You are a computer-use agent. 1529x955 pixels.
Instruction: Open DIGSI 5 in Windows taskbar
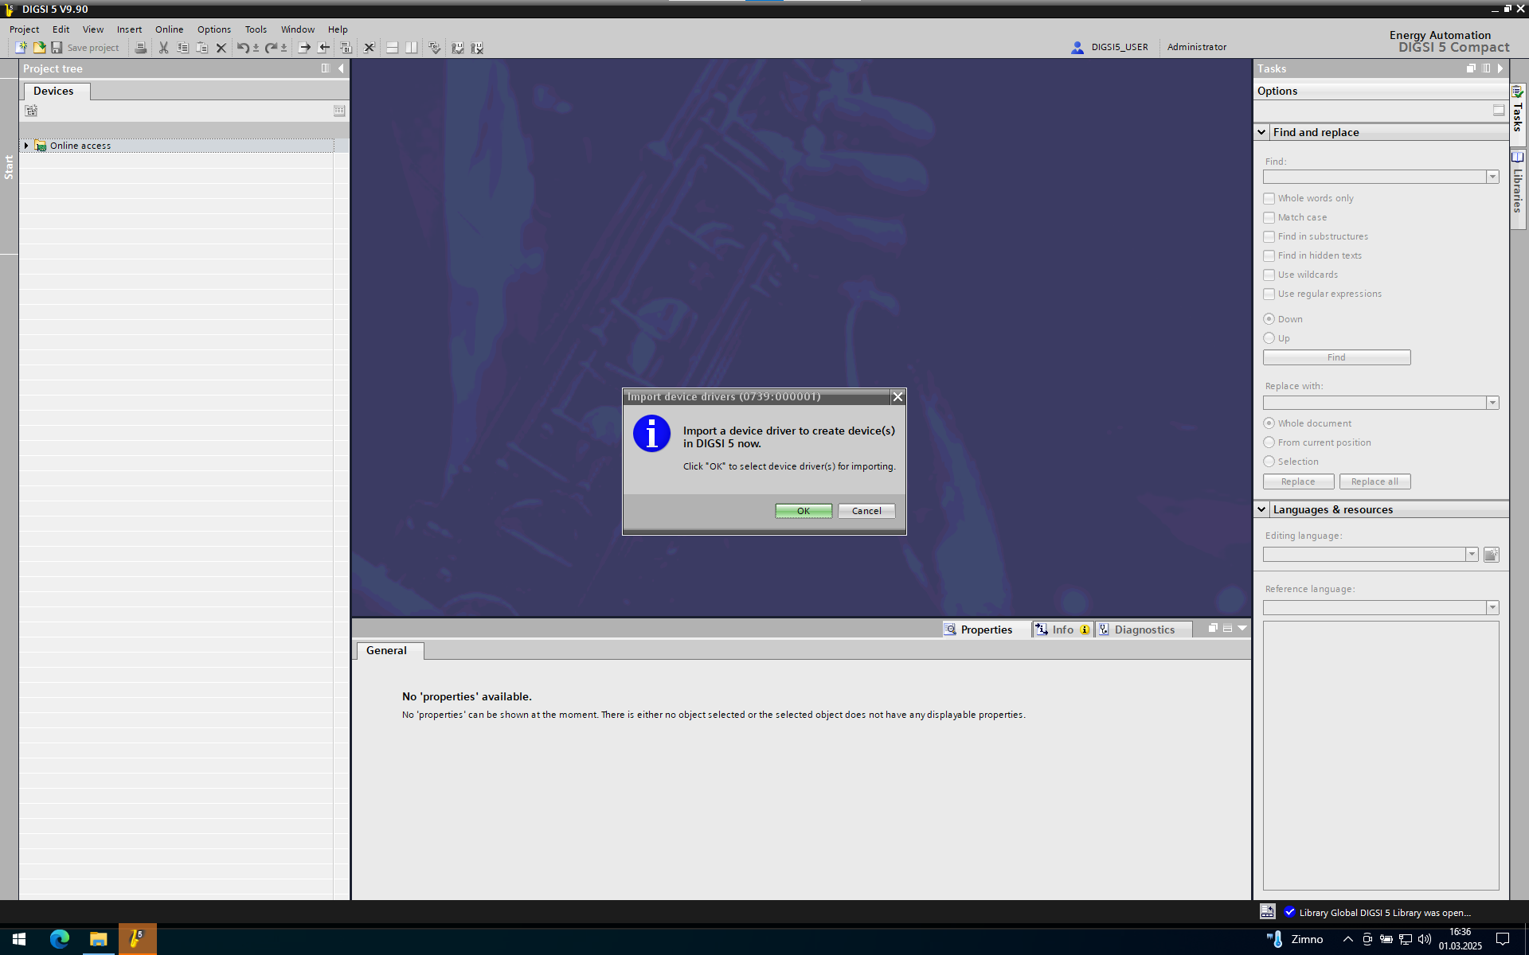[137, 939]
